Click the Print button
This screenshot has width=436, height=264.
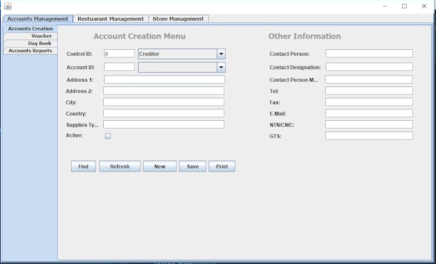point(222,166)
